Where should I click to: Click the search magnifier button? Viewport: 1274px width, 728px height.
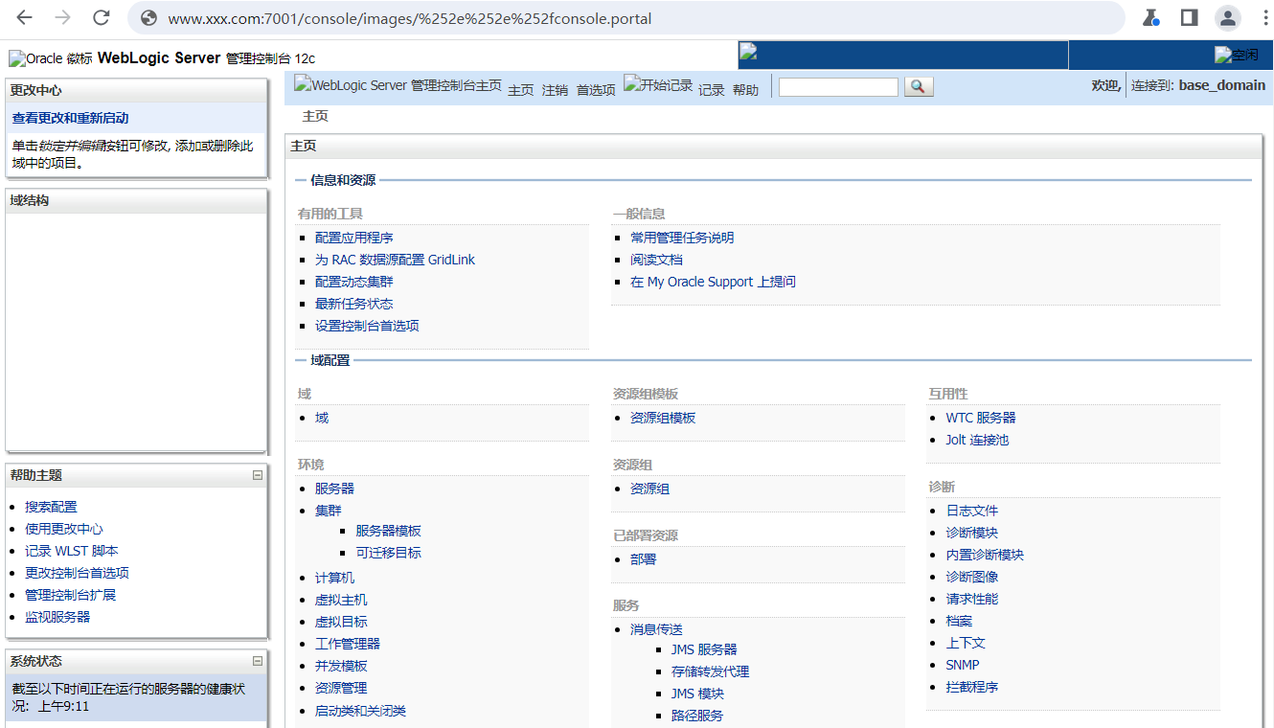tap(918, 87)
